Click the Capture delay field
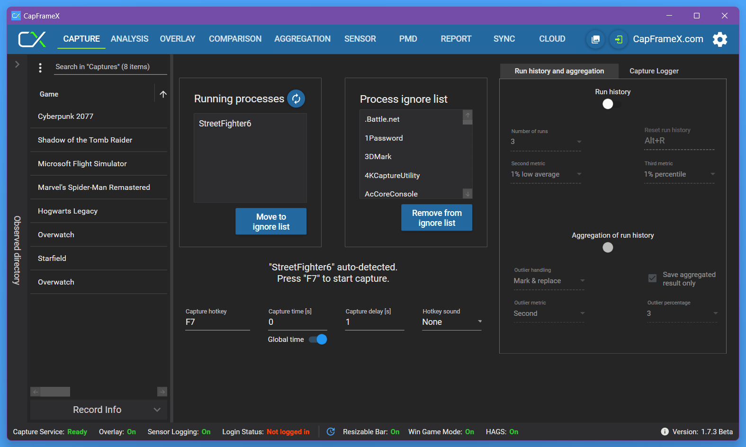Screen dimensions: 746x447 click(x=375, y=322)
